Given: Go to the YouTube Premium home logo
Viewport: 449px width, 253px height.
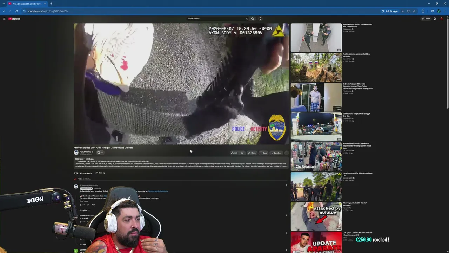Looking at the screenshot, I should (x=14, y=19).
